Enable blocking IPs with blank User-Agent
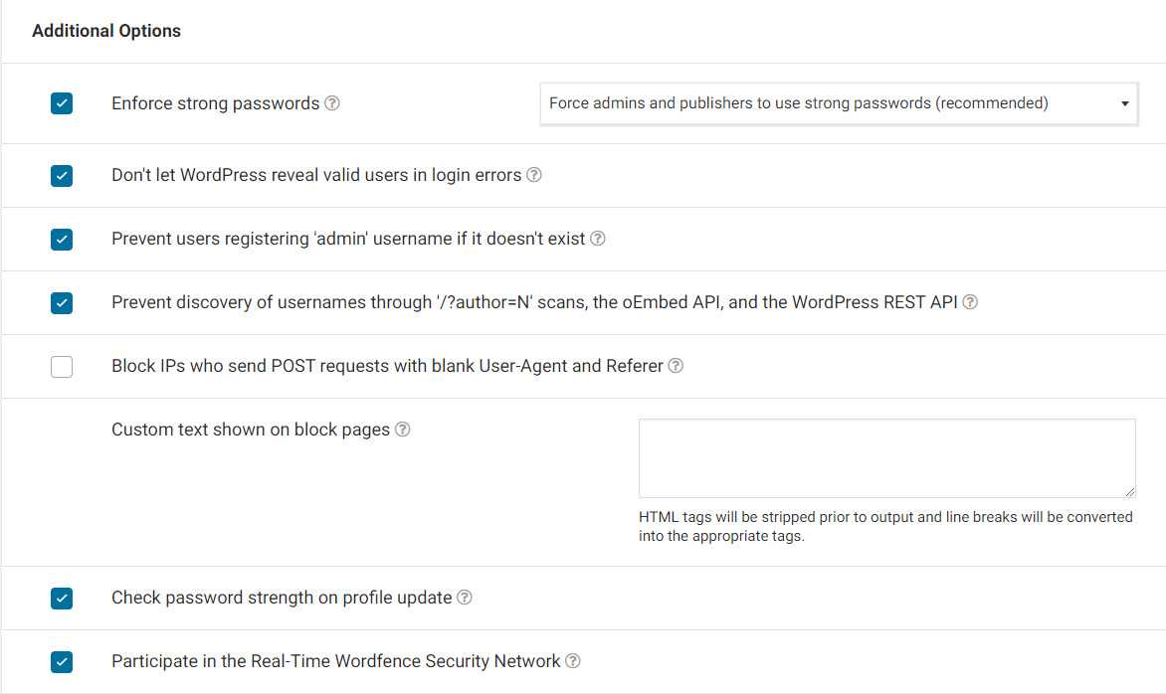The width and height of the screenshot is (1166, 694). [62, 367]
